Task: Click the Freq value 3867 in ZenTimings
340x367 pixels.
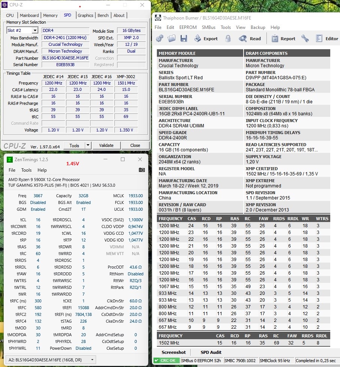Action: click(x=38, y=196)
